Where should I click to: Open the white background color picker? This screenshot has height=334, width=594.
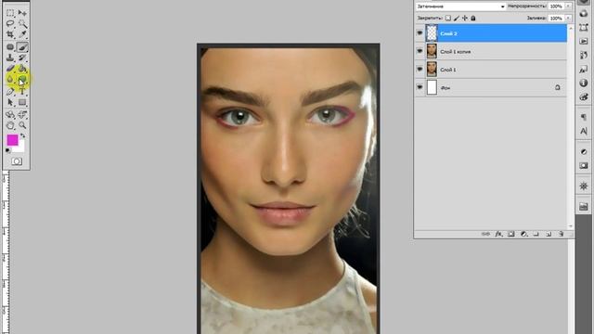(20, 148)
